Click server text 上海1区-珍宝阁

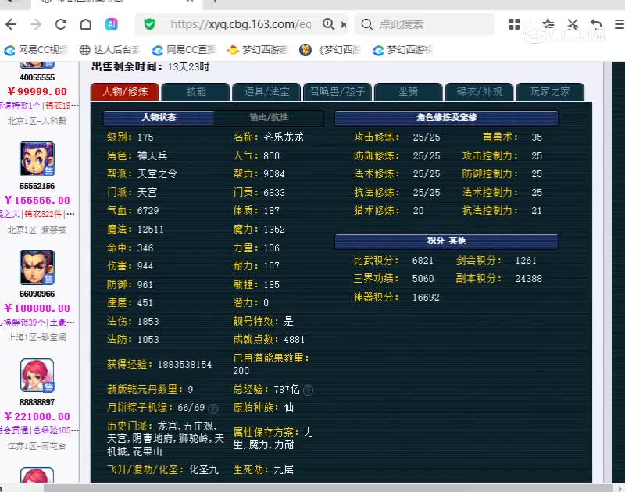[37, 337]
